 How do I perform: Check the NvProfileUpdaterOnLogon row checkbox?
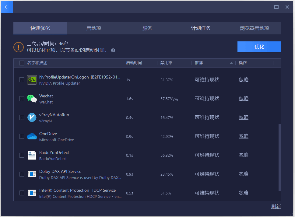point(22,80)
